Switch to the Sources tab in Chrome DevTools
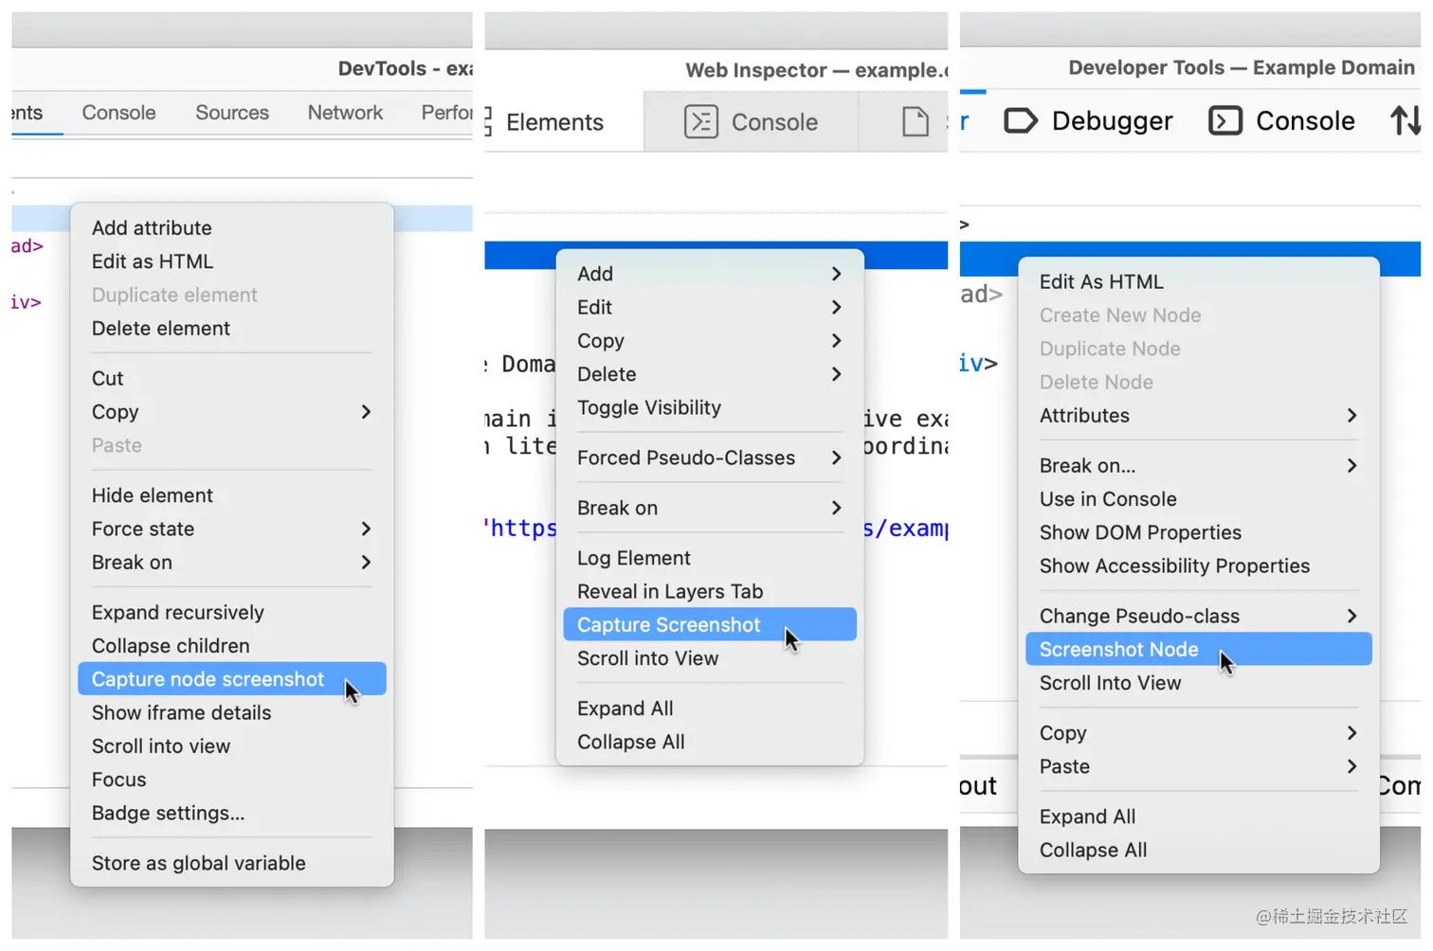 [x=231, y=112]
